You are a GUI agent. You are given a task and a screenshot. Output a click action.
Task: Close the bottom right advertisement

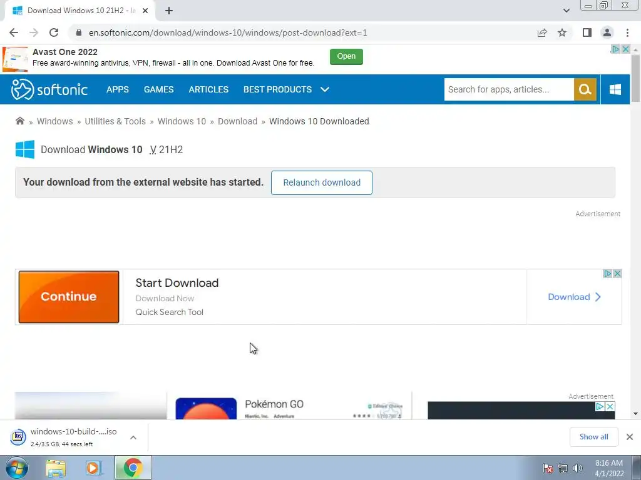coord(610,406)
